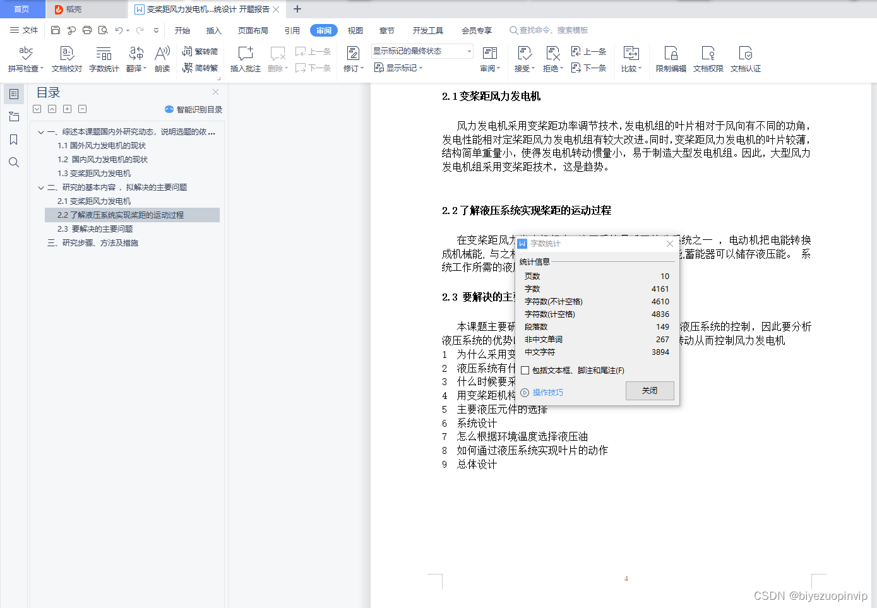Image resolution: width=877 pixels, height=608 pixels.
Task: Close the 目录 outline panel
Action: pos(216,92)
